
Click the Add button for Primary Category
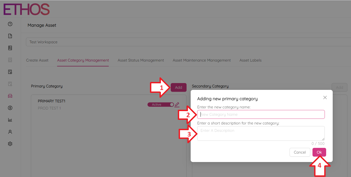click(x=178, y=87)
